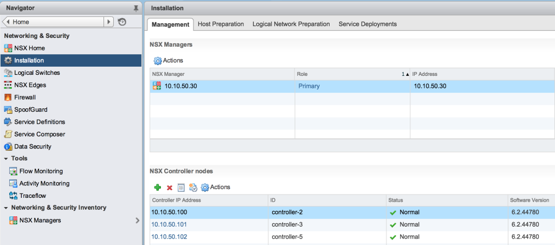This screenshot has height=245, width=555.
Task: Click the Service Composer icon
Action: pyautogui.click(x=8, y=134)
